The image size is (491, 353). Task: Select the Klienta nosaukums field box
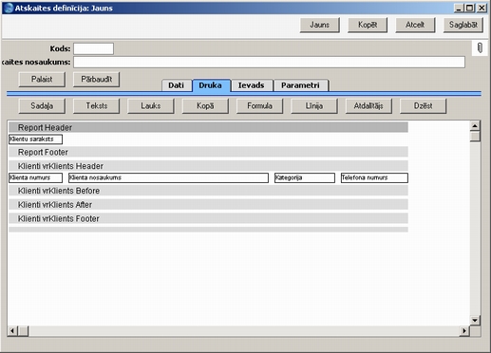[x=168, y=177]
